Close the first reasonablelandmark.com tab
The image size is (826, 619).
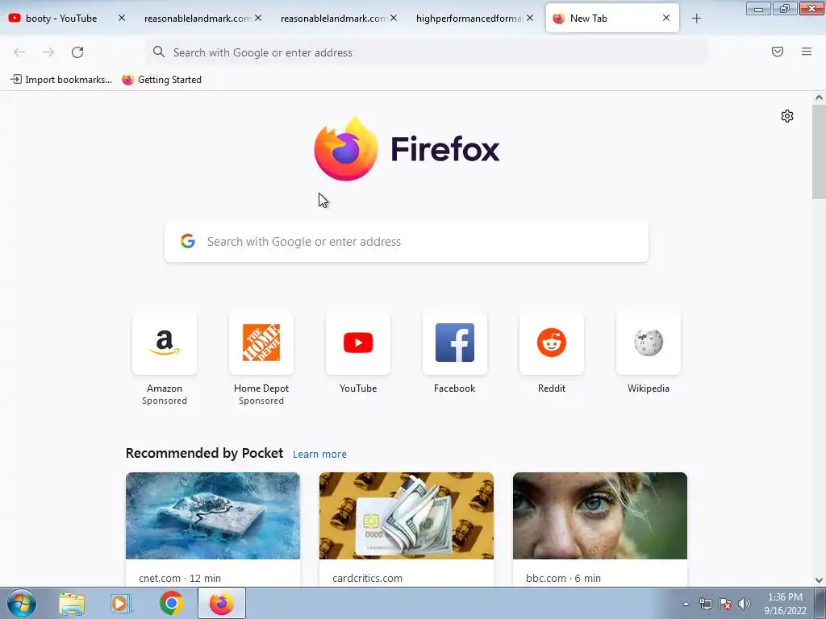pyautogui.click(x=258, y=18)
